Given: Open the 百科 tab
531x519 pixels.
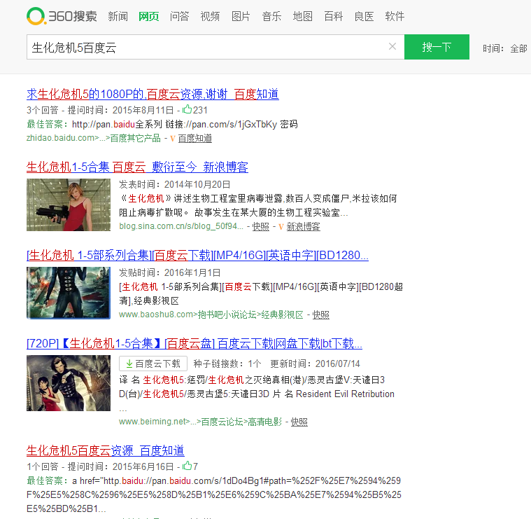Looking at the screenshot, I should coord(333,16).
